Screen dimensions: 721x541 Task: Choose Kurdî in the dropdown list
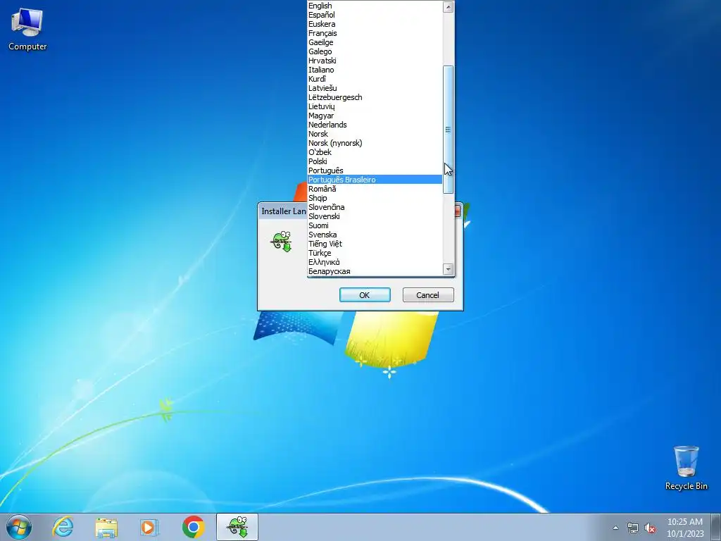point(375,79)
